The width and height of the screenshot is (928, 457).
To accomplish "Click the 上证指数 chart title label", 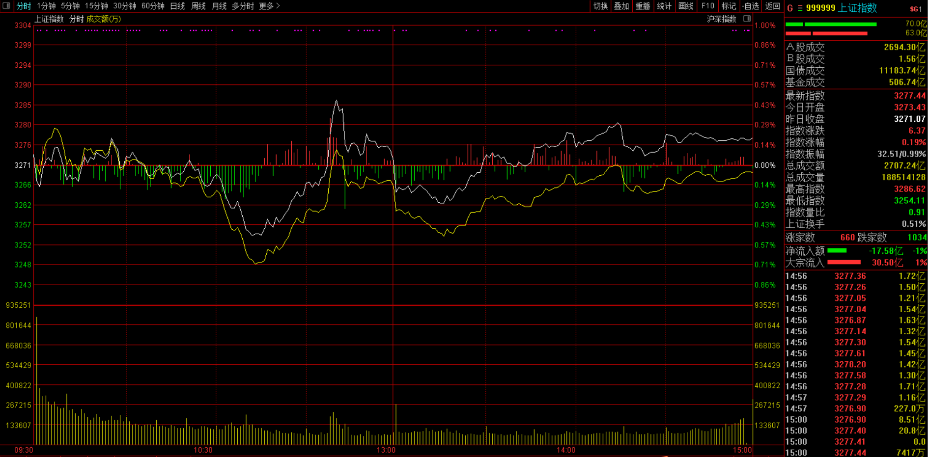I will point(49,19).
